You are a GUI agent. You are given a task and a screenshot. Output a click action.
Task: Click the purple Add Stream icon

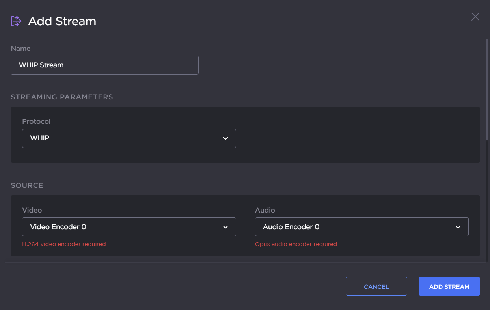click(x=16, y=21)
